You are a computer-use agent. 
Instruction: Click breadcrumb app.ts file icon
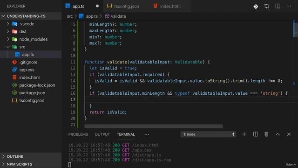(81, 16)
